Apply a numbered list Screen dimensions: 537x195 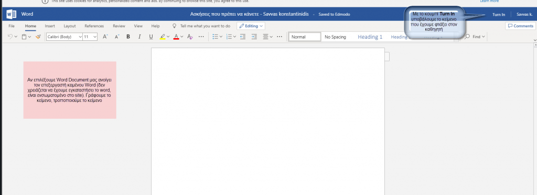pyautogui.click(x=230, y=37)
